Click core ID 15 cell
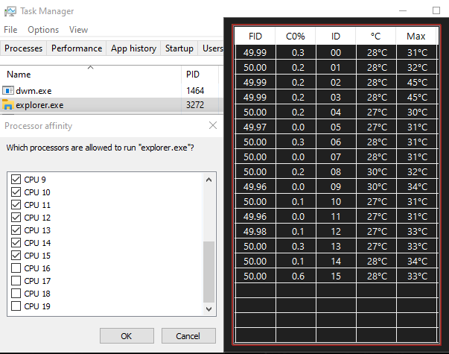Viewport: 449px width, 354px height. pos(336,276)
